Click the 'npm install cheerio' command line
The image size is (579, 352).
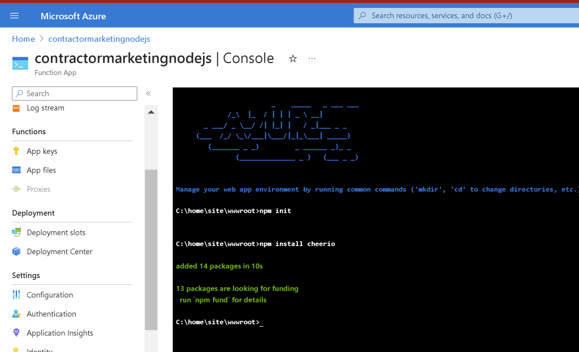[x=256, y=244]
